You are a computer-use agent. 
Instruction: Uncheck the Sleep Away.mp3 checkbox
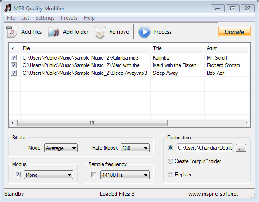point(13,73)
